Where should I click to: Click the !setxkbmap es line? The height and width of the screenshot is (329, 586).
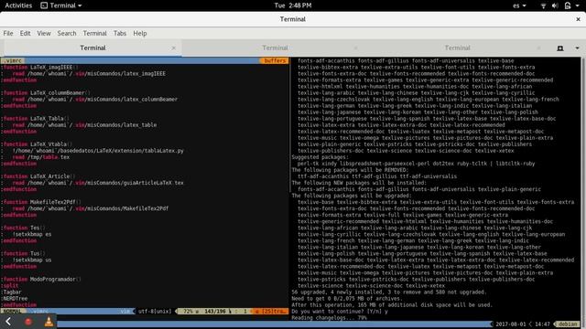point(32,234)
